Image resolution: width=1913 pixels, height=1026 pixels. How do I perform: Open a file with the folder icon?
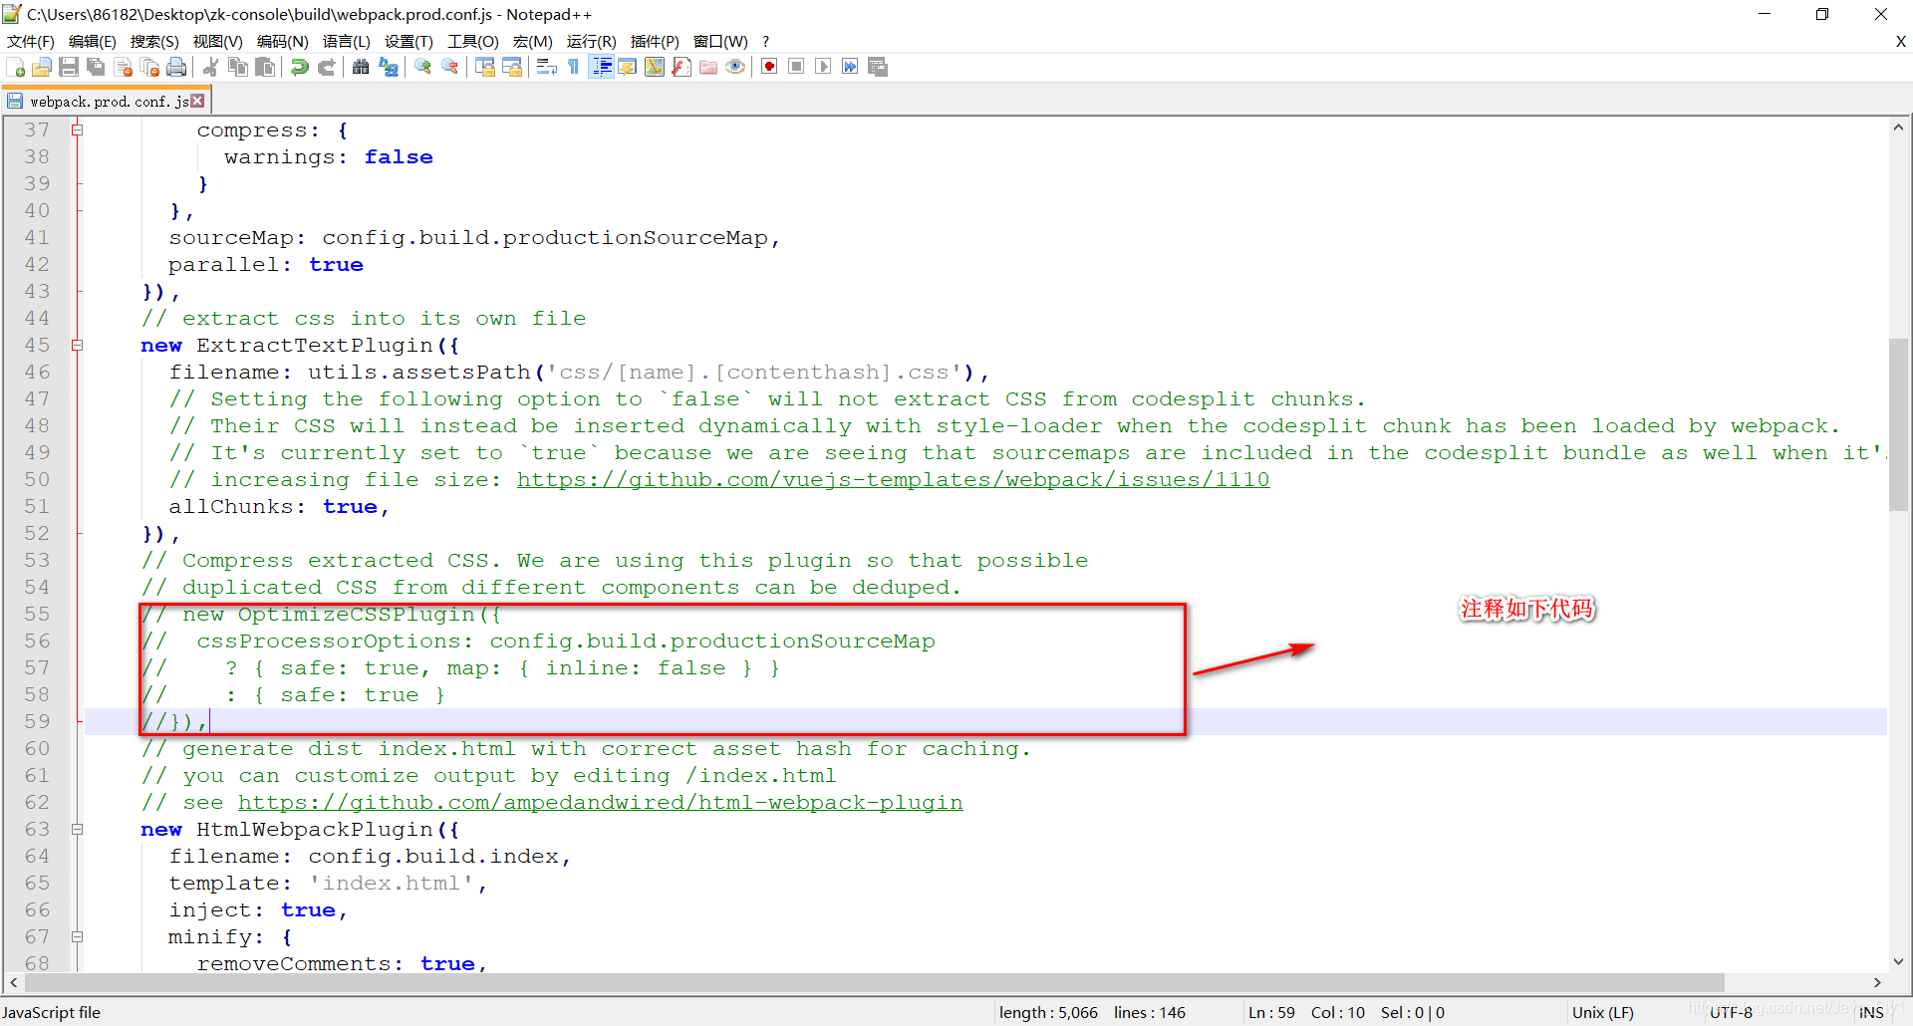(42, 67)
